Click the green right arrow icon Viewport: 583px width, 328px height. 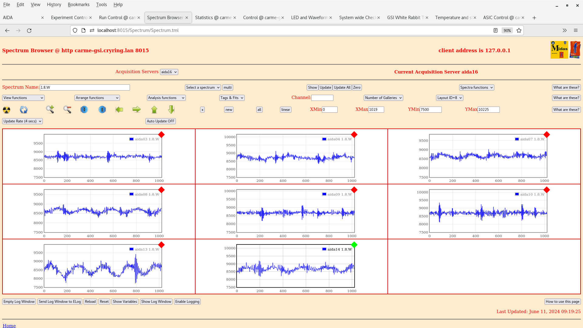point(137,109)
